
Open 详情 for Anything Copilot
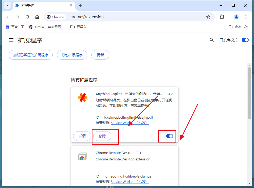pos(82,136)
